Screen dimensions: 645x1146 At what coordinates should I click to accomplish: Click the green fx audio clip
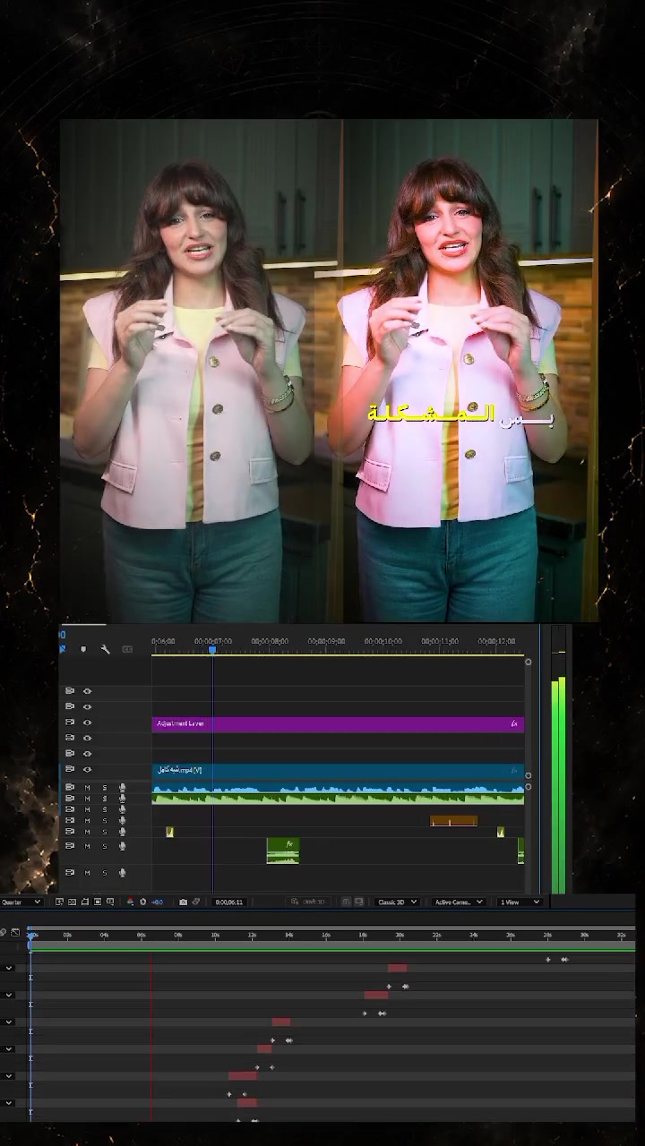[283, 851]
